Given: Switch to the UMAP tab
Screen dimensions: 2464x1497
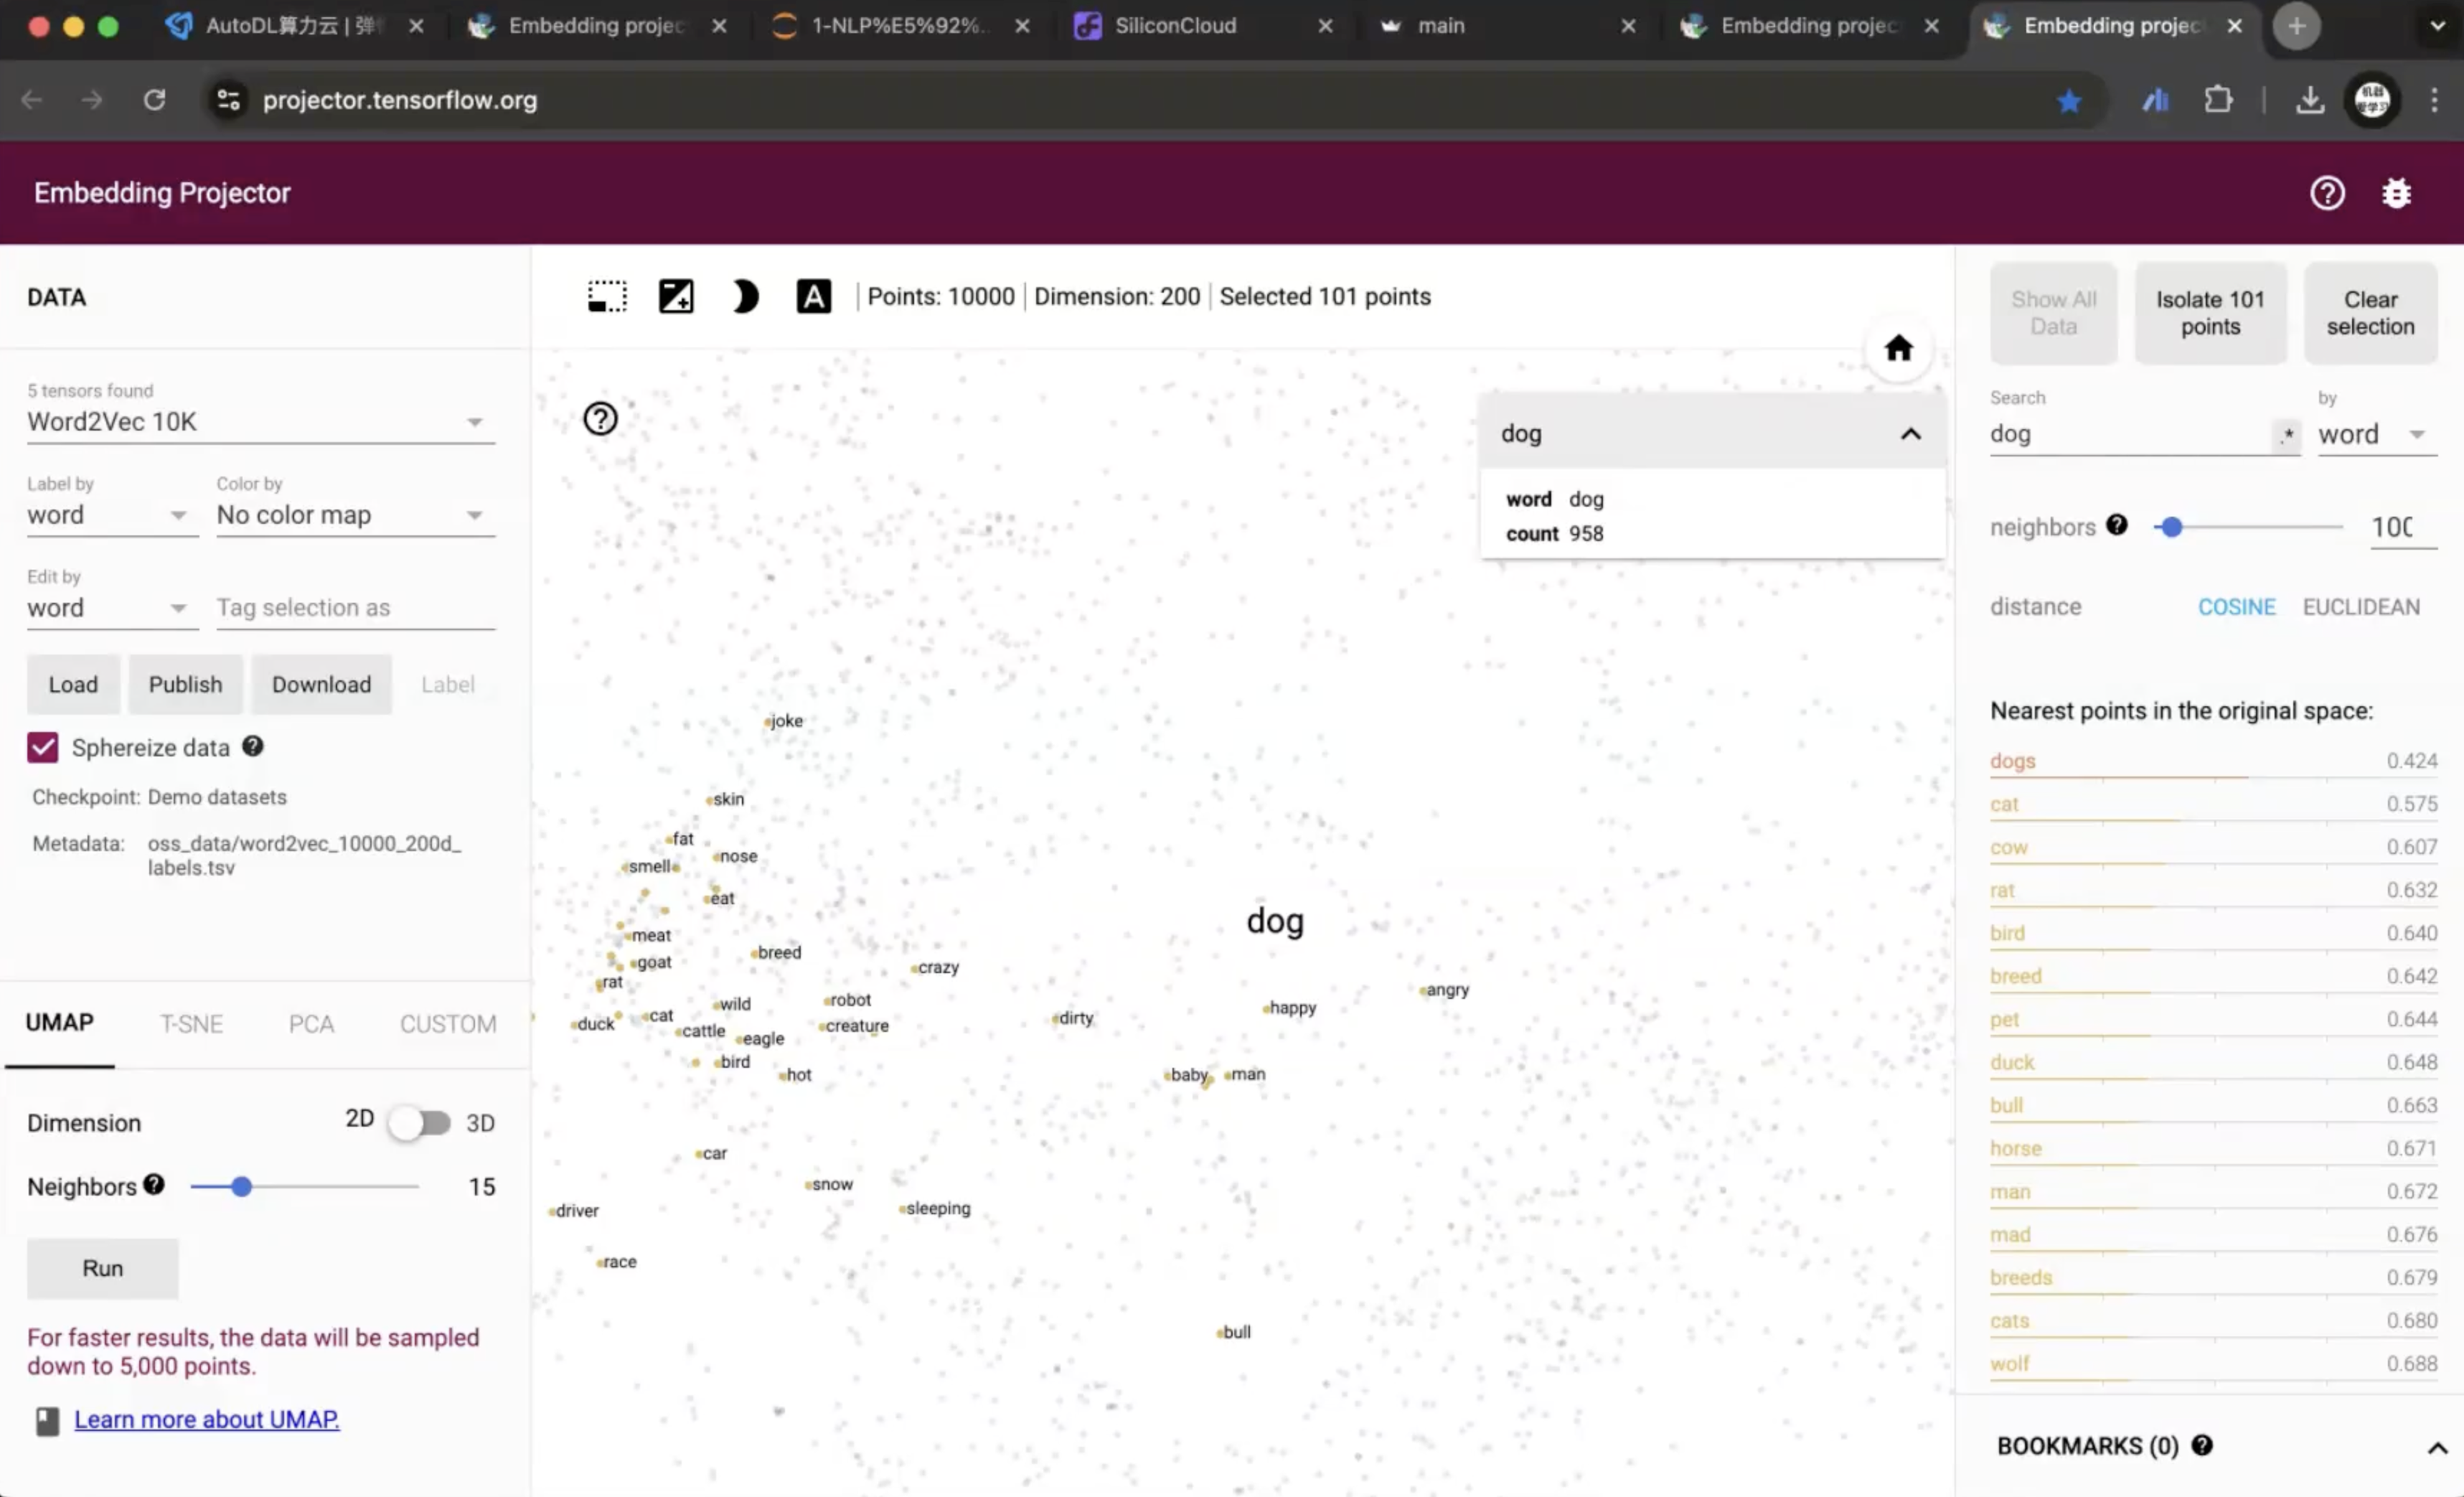Looking at the screenshot, I should pos(60,1023).
